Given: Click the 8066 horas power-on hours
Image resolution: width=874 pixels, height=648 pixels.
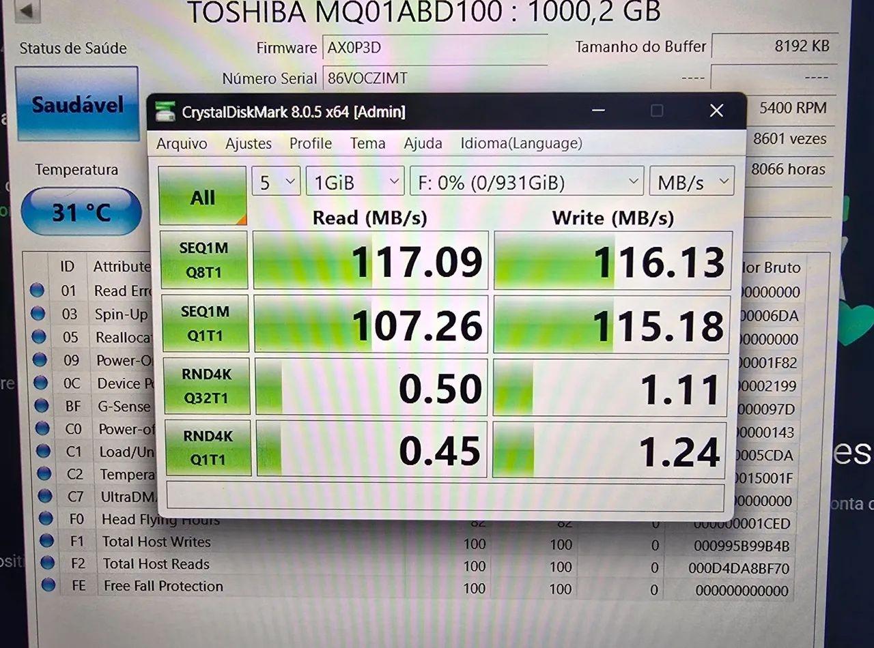Looking at the screenshot, I should click(x=788, y=169).
